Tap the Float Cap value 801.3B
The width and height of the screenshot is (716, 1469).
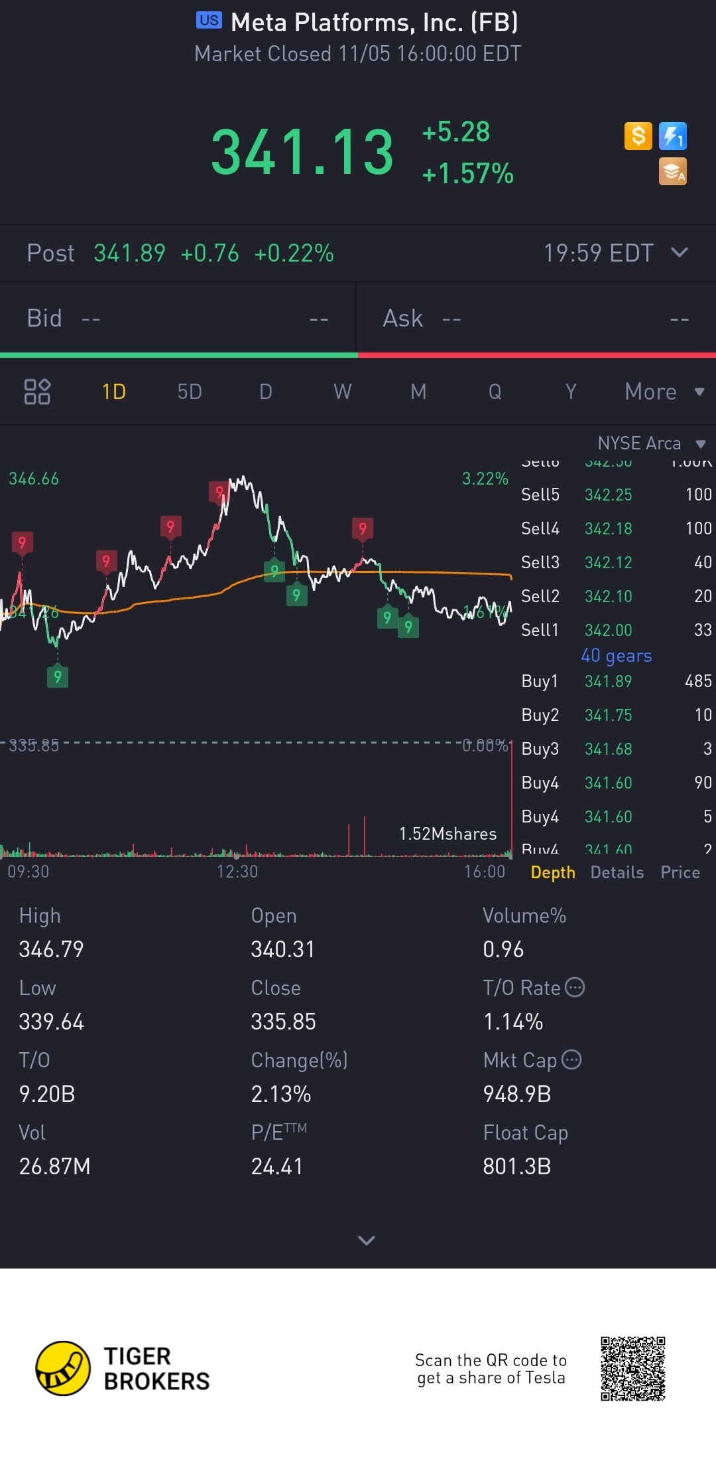coord(517,1166)
